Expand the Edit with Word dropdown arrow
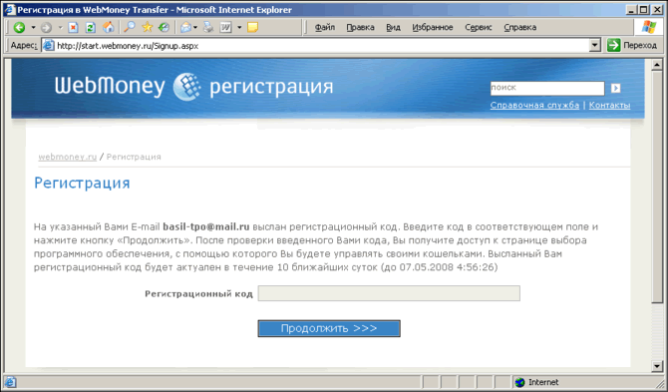This screenshot has height=392, width=668. coord(239,27)
